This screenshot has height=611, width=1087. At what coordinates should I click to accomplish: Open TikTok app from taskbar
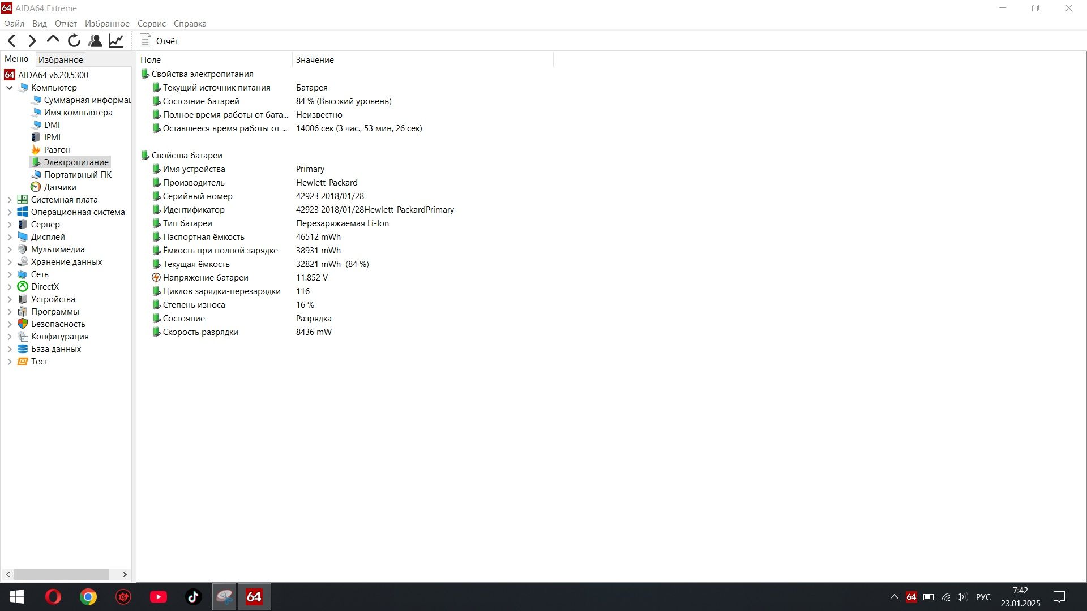pyautogui.click(x=194, y=597)
